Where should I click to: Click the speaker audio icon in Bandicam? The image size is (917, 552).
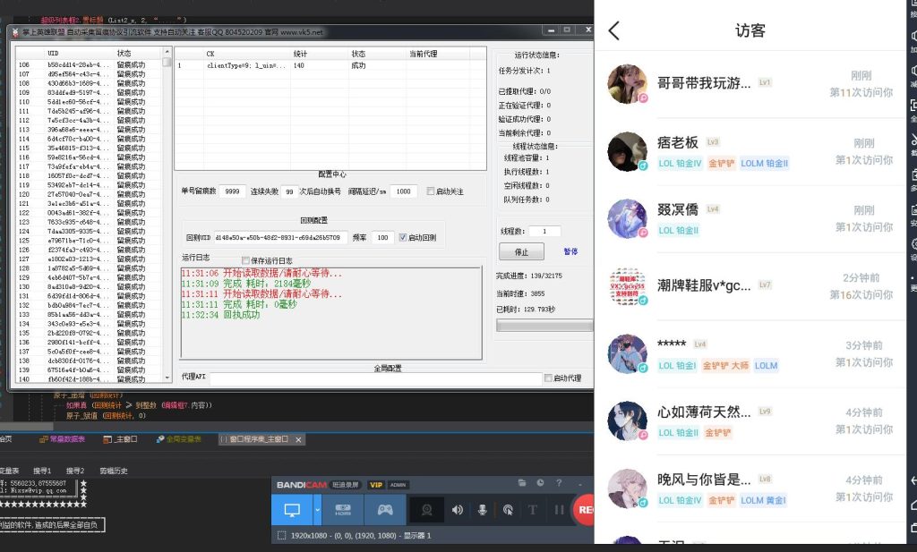coord(457,510)
